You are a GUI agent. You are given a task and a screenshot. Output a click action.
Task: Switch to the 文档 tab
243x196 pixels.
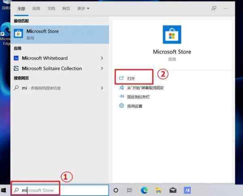[51, 9]
